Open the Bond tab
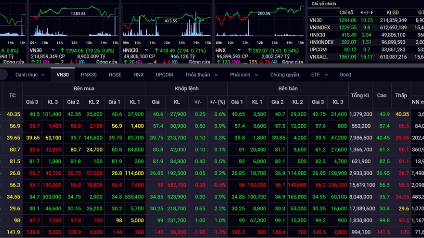424x238 pixels. coord(345,75)
